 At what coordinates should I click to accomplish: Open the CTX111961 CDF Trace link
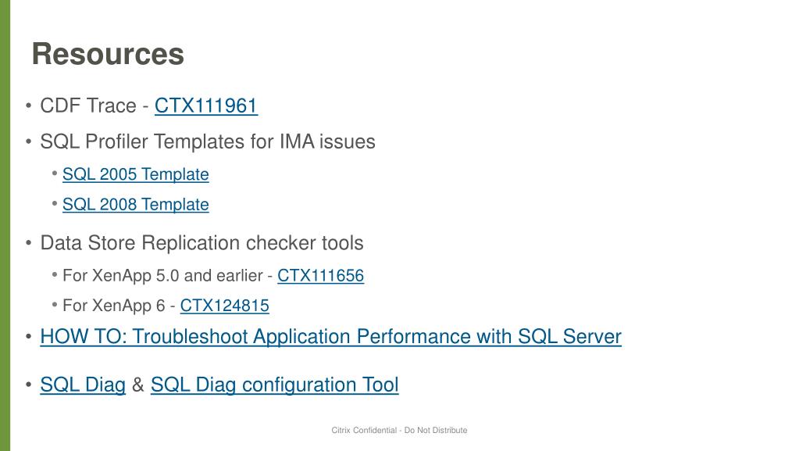206,106
